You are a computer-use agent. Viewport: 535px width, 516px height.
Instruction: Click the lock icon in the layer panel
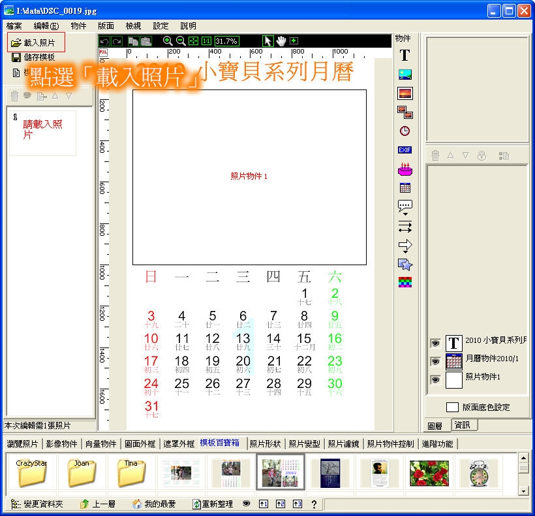coord(481,155)
